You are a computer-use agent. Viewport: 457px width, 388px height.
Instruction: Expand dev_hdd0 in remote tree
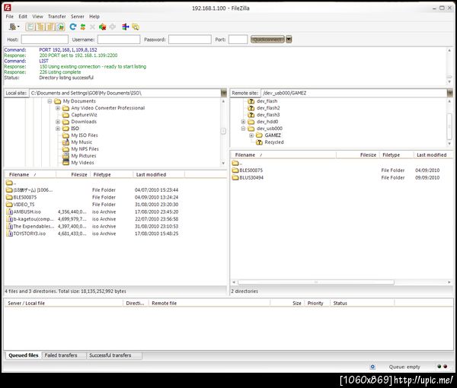pyautogui.click(x=243, y=122)
